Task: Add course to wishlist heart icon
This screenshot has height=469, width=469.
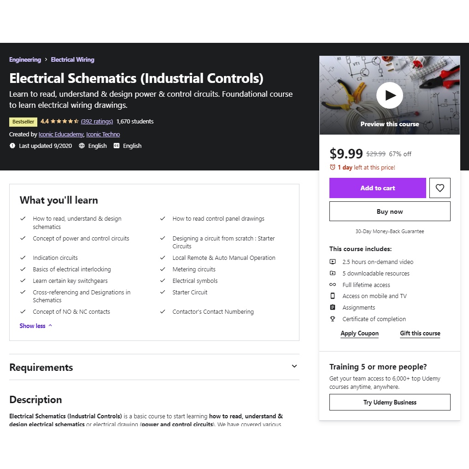Action: tap(440, 188)
